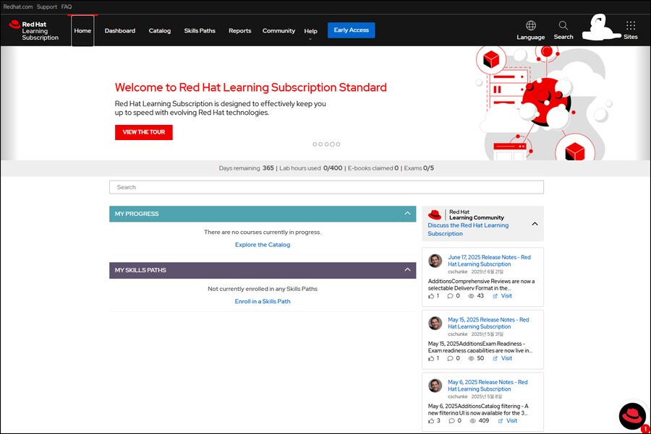Click views eye icon on May 6 post
This screenshot has width=651, height=434.
click(x=473, y=421)
